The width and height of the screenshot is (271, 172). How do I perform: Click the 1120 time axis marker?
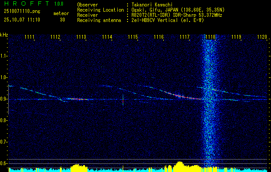pos(262,37)
